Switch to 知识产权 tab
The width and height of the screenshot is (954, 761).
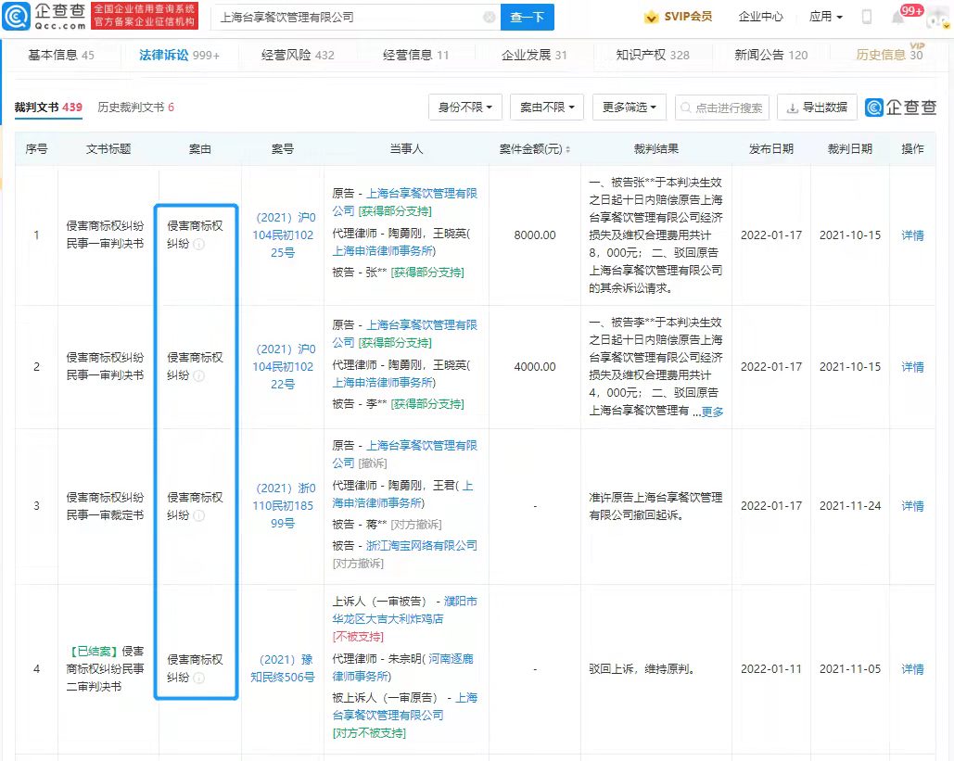(x=653, y=56)
